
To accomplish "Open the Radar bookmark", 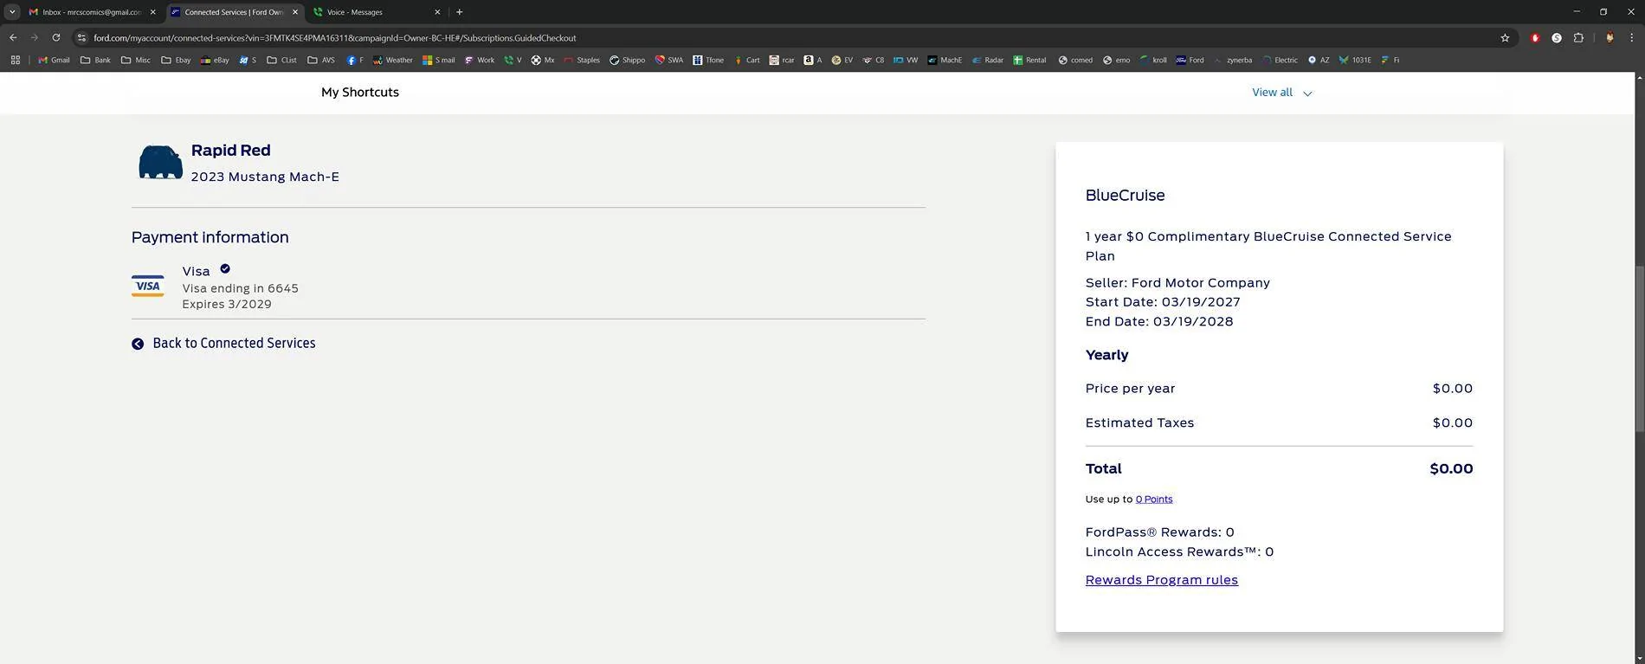I will 987,61.
